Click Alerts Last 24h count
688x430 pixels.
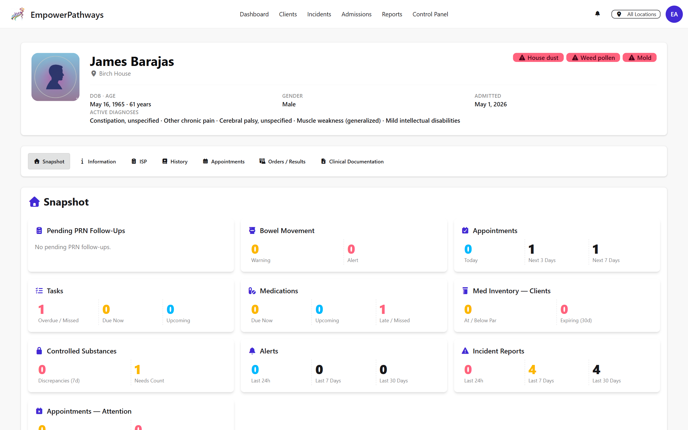click(x=255, y=370)
